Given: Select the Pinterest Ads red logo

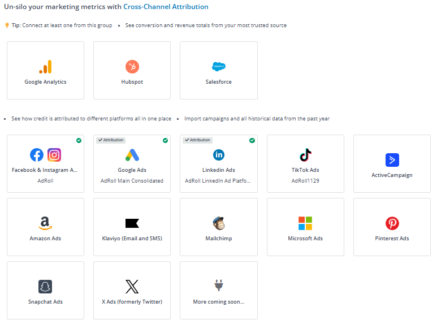Looking at the screenshot, I should coord(392,223).
